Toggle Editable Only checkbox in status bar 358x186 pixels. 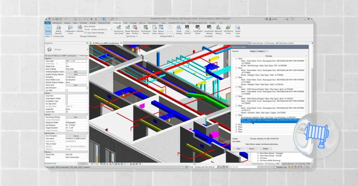[275, 167]
